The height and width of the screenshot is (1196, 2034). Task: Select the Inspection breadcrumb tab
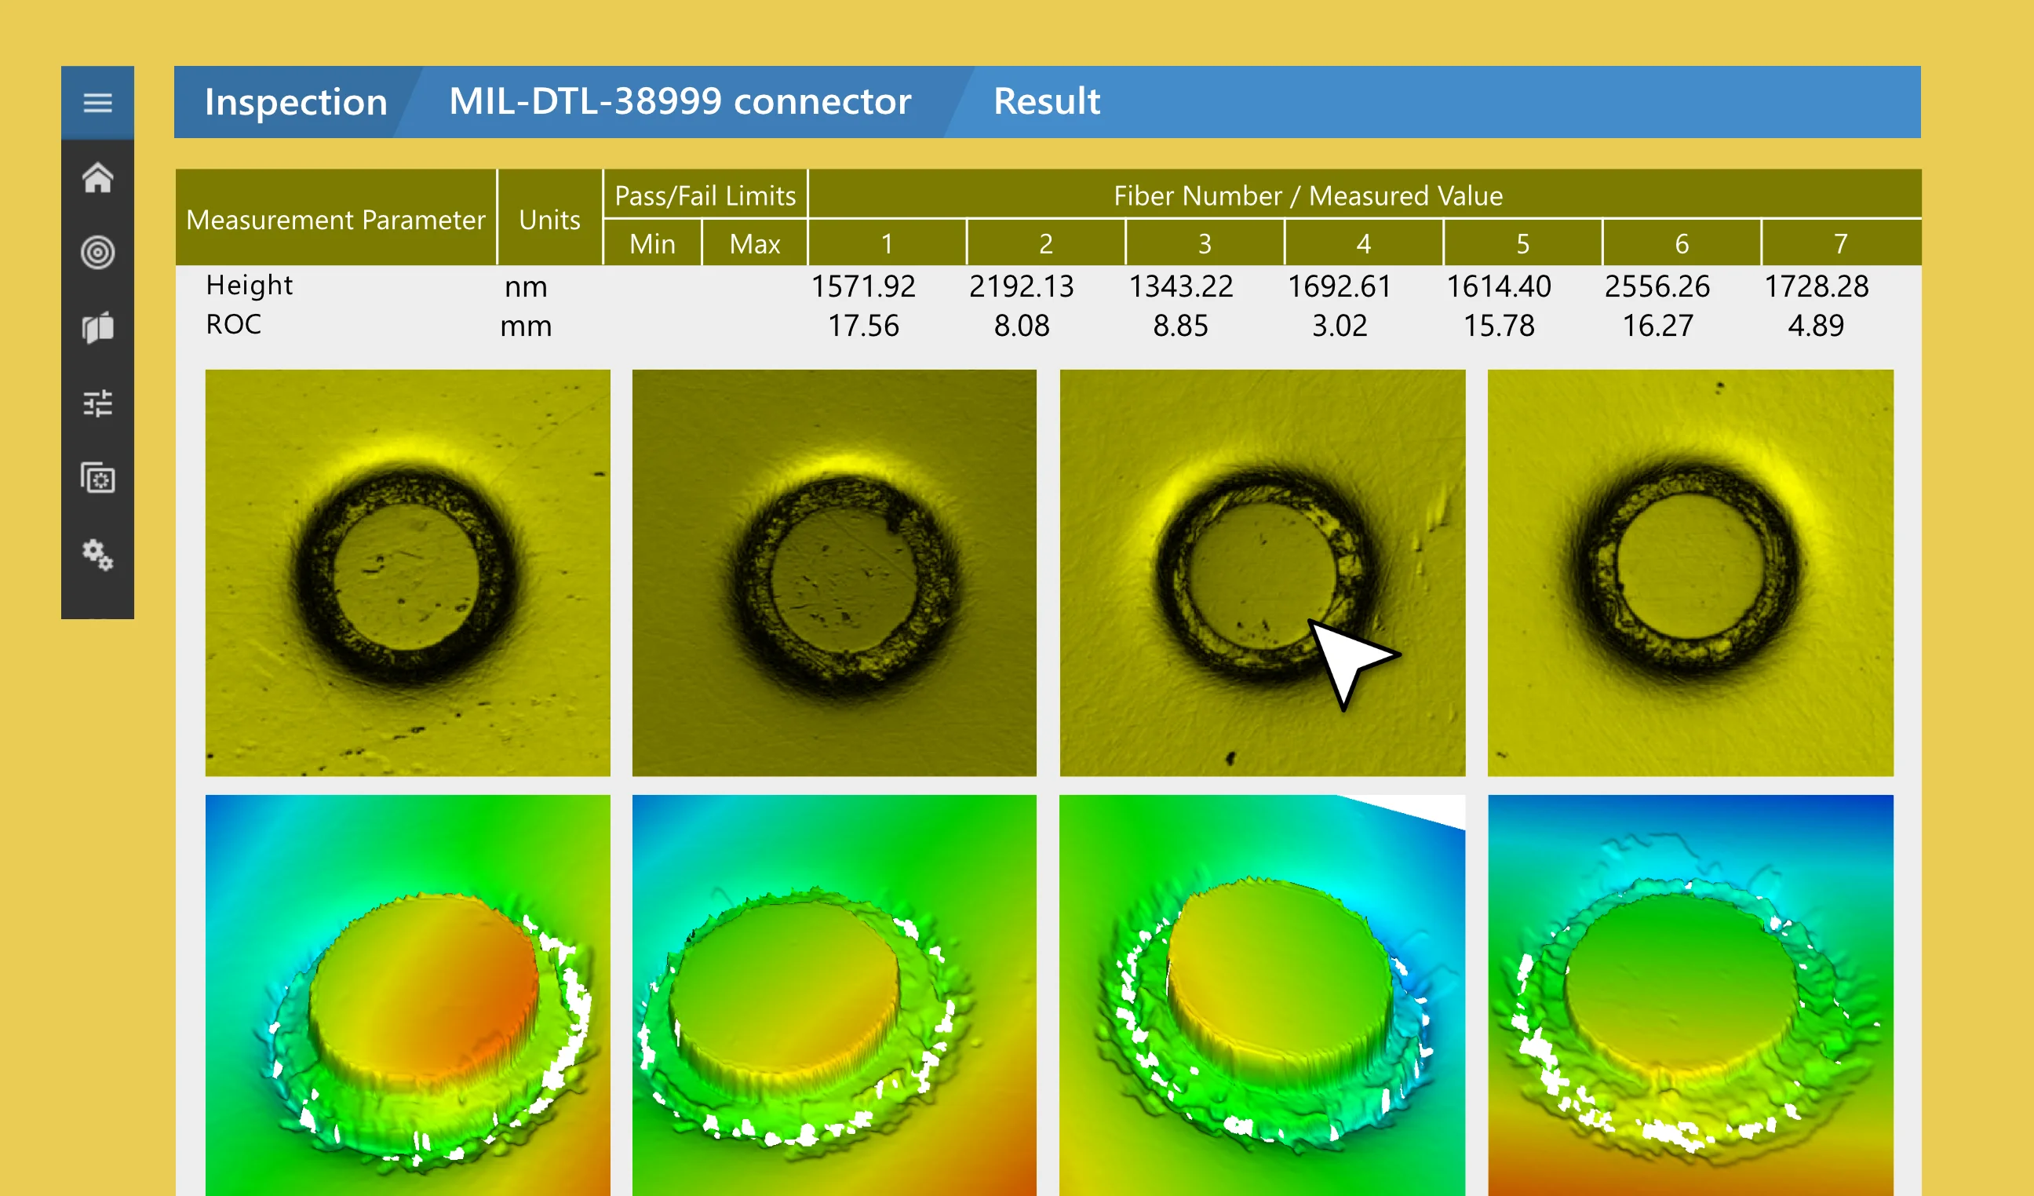295,103
